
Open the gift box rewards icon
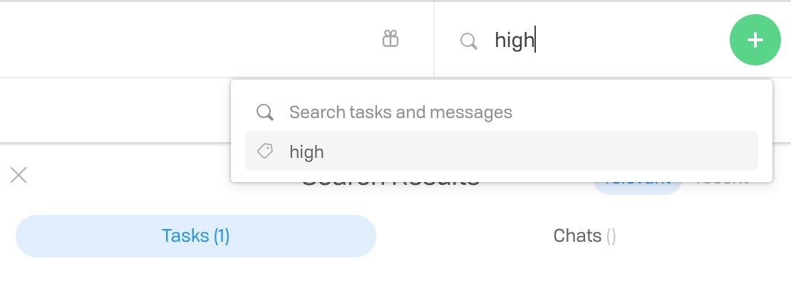[x=391, y=39]
